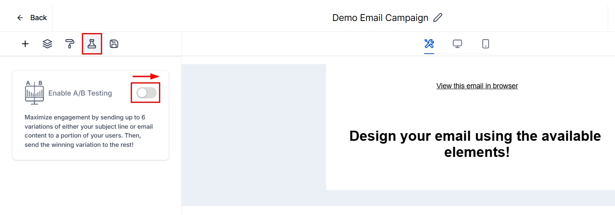Image resolution: width=615 pixels, height=215 pixels.
Task: Click the Back button
Action: pos(38,18)
